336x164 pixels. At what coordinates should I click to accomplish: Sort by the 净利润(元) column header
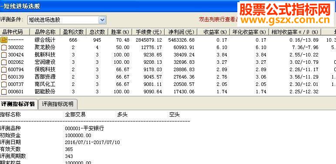point(181,32)
